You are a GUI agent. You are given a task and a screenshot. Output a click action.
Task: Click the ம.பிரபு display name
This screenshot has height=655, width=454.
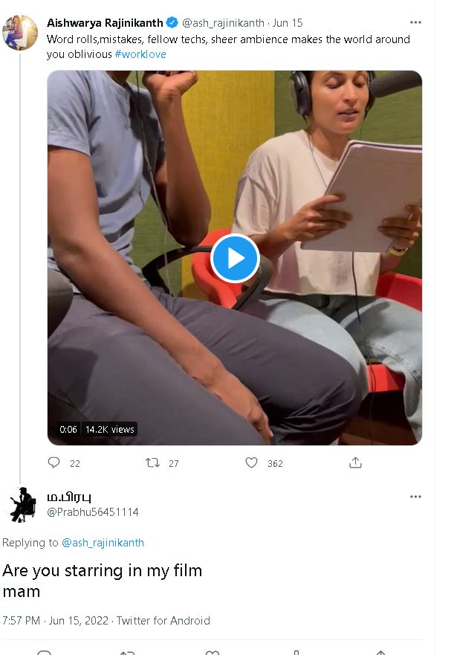69,497
